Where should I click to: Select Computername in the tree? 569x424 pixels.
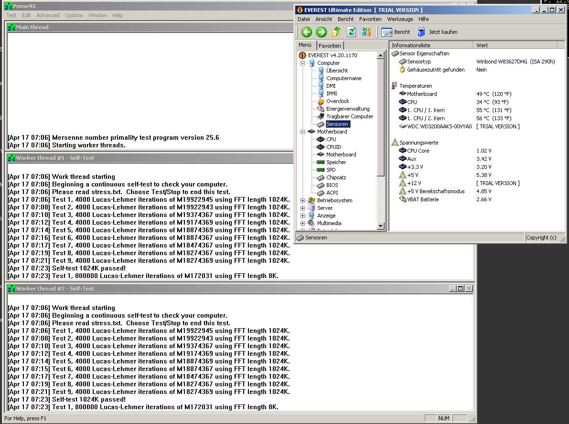pyautogui.click(x=344, y=78)
